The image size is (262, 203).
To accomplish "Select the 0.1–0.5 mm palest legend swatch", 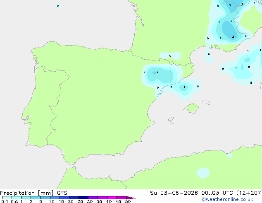I will click(x=7, y=198).
